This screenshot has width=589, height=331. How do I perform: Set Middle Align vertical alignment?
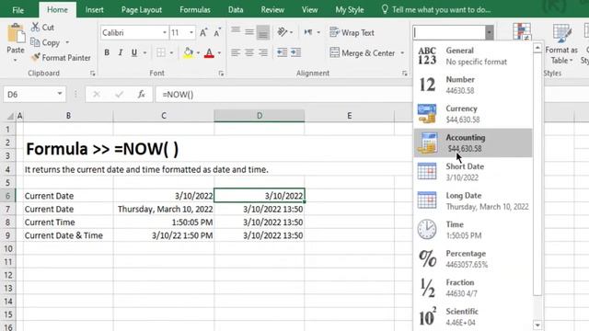click(x=249, y=32)
